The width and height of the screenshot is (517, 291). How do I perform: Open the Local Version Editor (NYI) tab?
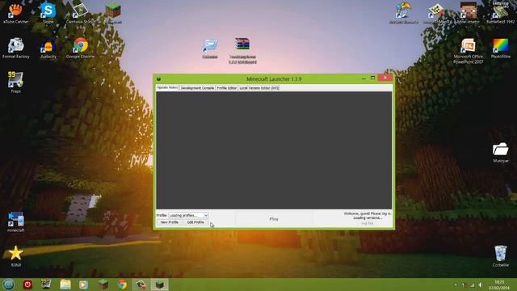pos(259,88)
